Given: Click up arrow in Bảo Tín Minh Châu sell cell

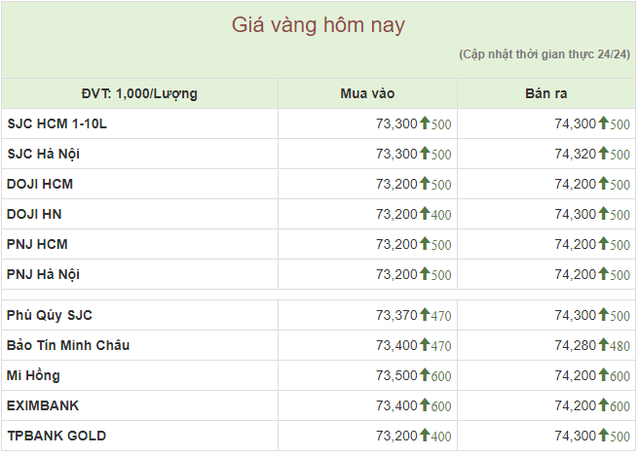Looking at the screenshot, I should click(x=604, y=344).
